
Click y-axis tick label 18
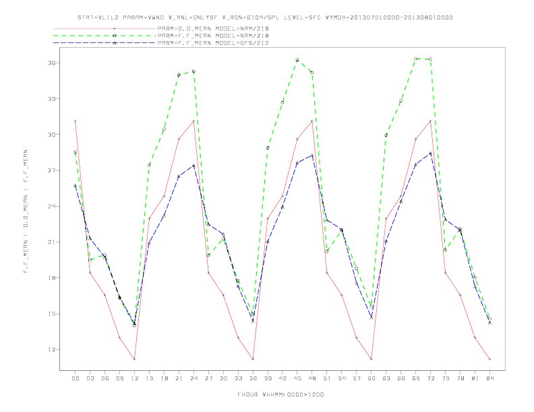tap(51, 278)
